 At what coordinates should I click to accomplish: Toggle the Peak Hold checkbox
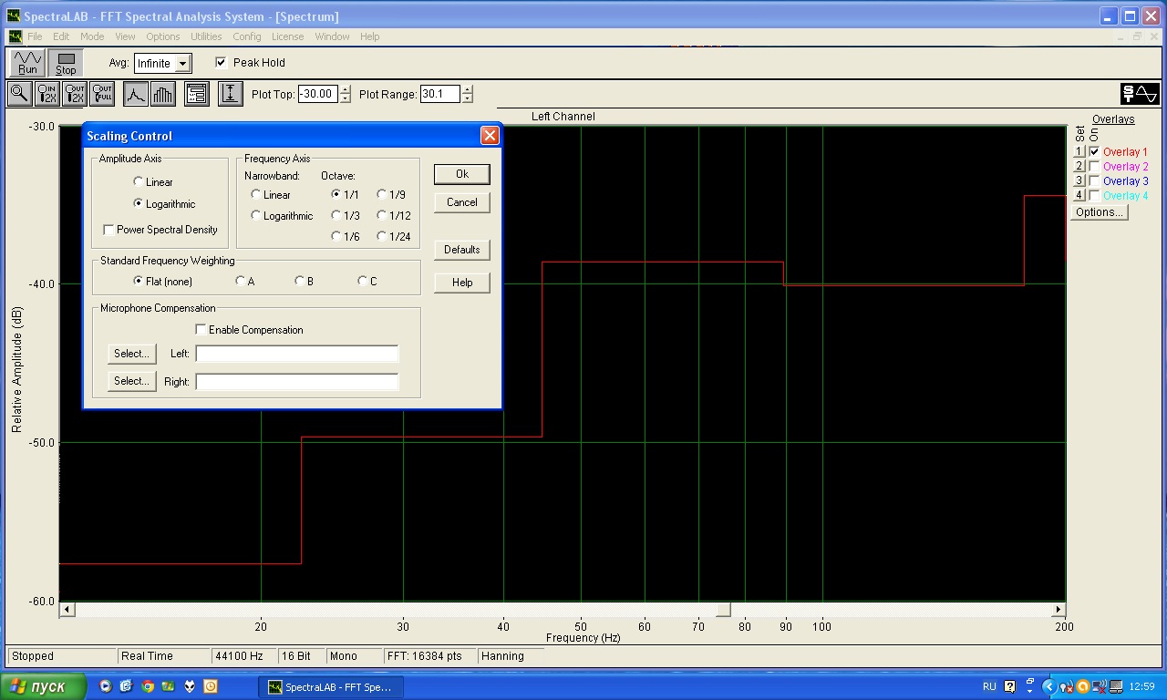pyautogui.click(x=221, y=63)
